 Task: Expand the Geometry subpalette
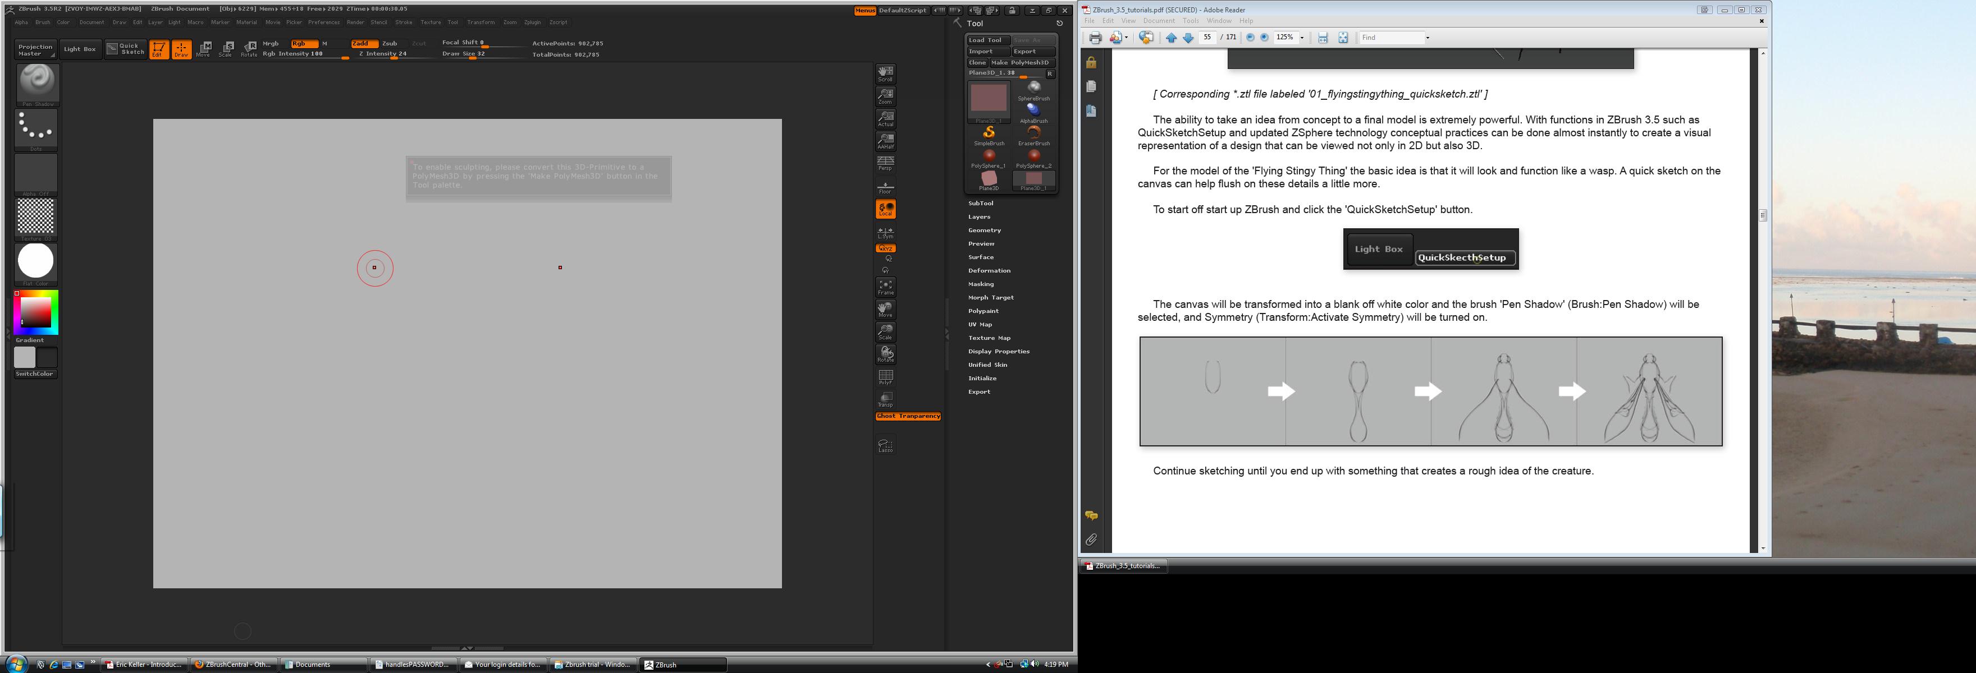coord(984,230)
